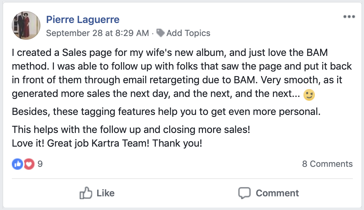This screenshot has width=364, height=210.
Task: Click the line "Love it! Great job Kartra Team!"
Action: click(107, 144)
